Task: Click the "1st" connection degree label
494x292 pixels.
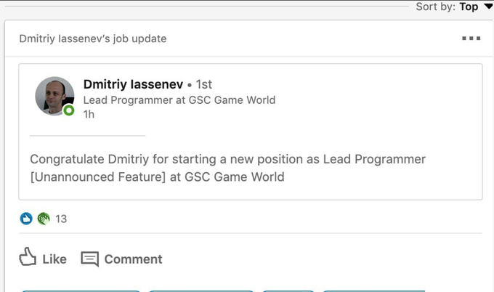Action: point(204,84)
